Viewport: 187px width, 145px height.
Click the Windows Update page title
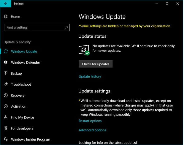102,16
